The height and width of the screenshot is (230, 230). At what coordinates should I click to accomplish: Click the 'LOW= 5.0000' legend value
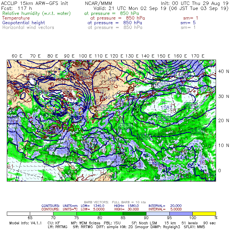pyautogui.click(x=93, y=209)
